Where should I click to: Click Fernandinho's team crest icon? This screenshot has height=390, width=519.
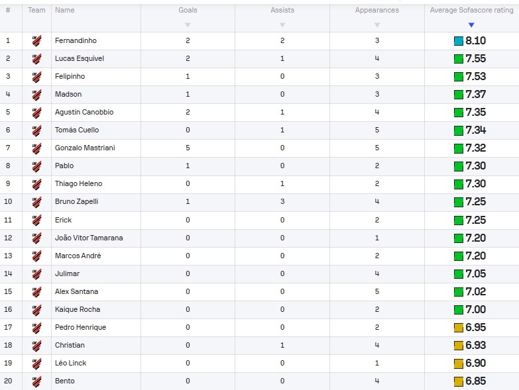click(x=36, y=40)
